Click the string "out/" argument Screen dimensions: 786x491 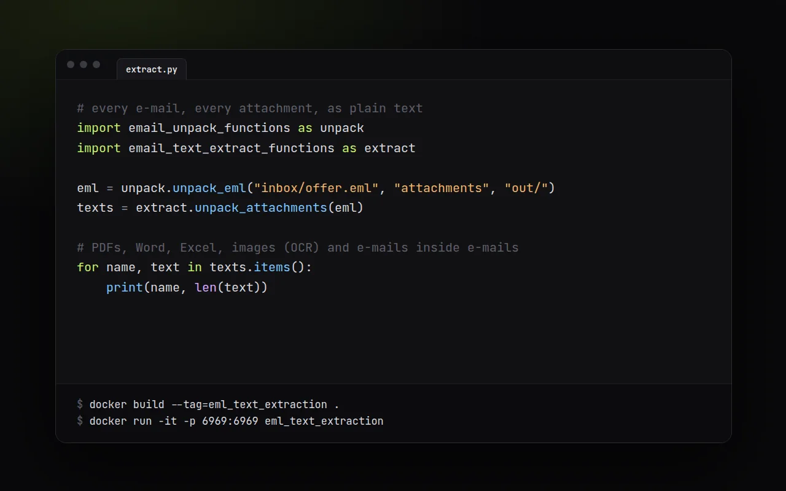point(526,188)
